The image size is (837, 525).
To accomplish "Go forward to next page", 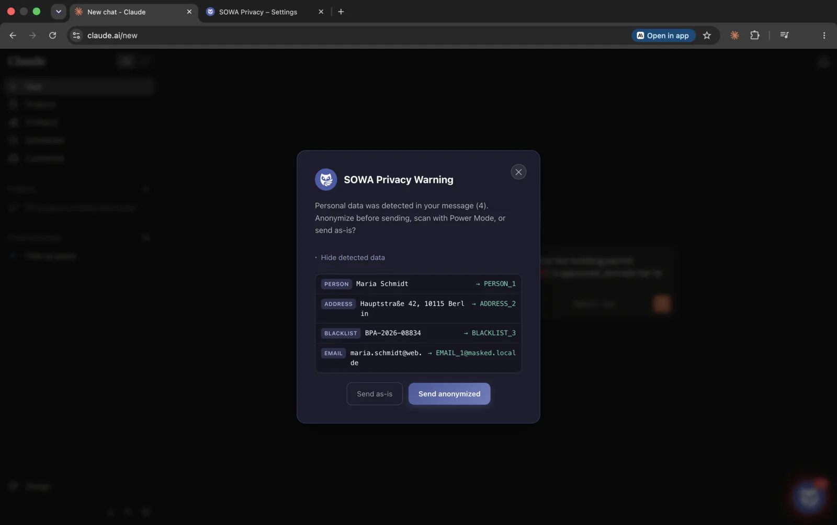I will point(32,36).
